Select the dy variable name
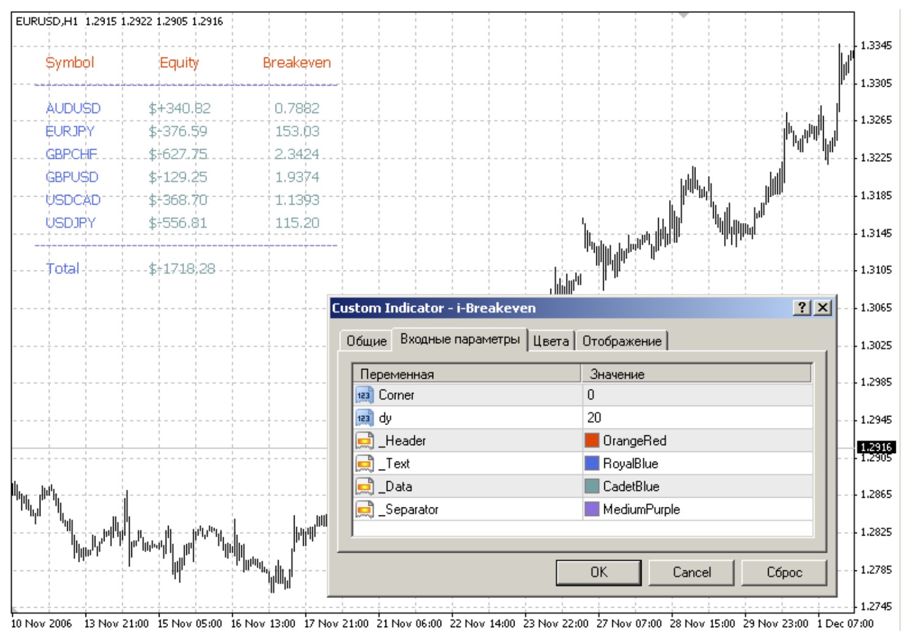The height and width of the screenshot is (640, 908). [x=385, y=418]
